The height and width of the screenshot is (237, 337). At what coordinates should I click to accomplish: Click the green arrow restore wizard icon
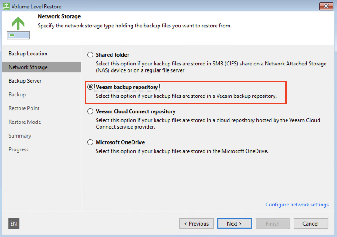(18, 27)
